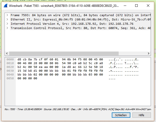
Task: Expand Internet Protocol Version 4 row
Action: coord(7,24)
